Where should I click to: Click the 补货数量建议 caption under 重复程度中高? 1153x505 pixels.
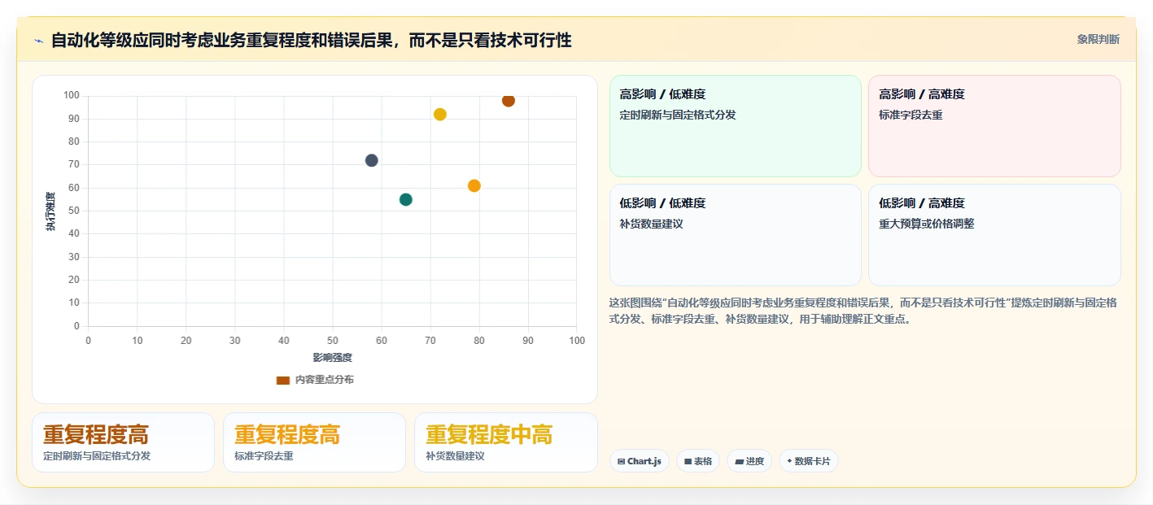coord(455,456)
